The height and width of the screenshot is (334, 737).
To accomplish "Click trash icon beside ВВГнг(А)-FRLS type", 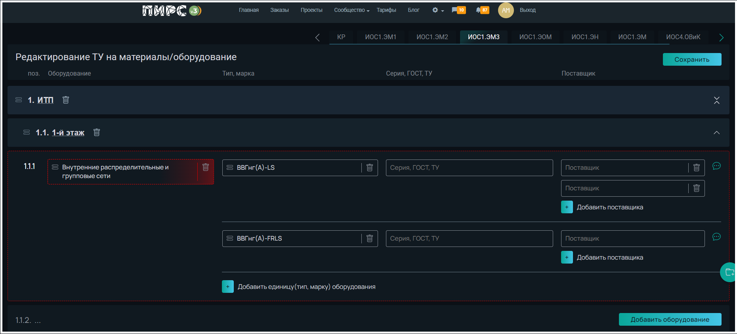I will 370,239.
